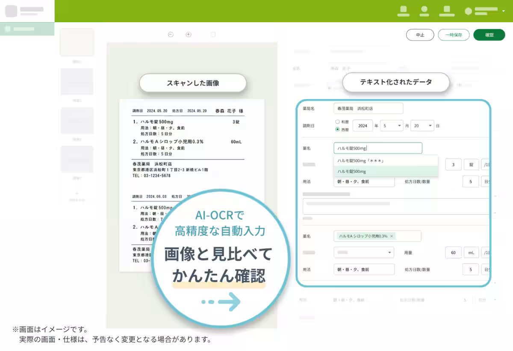This screenshot has width=513, height=351.
Task: Select the top page thumbnail in sidebar
Action: coord(77,42)
